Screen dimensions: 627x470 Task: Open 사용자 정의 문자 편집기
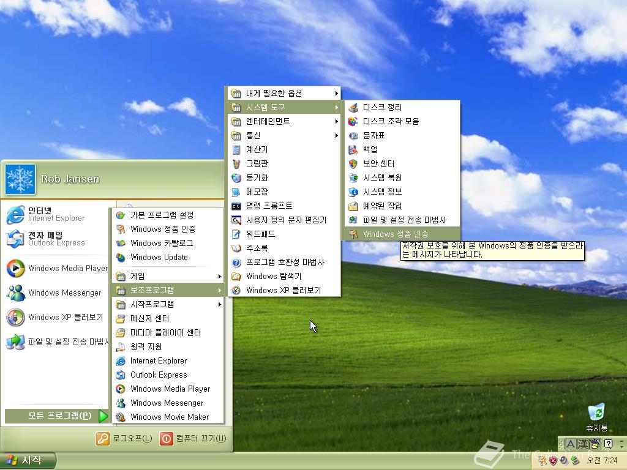[284, 220]
